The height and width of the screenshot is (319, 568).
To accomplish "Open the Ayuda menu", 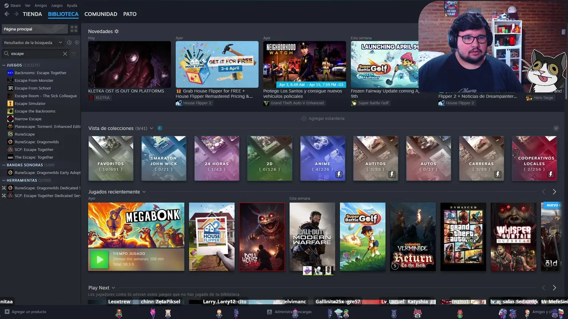I will click(72, 5).
